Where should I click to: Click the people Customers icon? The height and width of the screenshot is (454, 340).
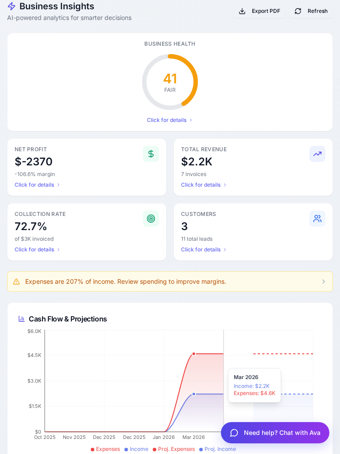tap(317, 219)
